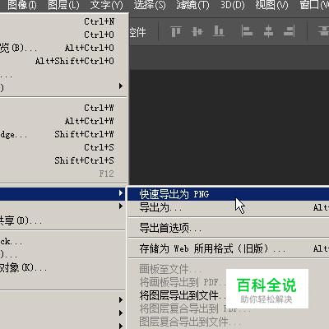Expand the submenu arrow just above 共享(D)...
Image resolution: width=329 pixels, height=329 pixels.
point(121,206)
